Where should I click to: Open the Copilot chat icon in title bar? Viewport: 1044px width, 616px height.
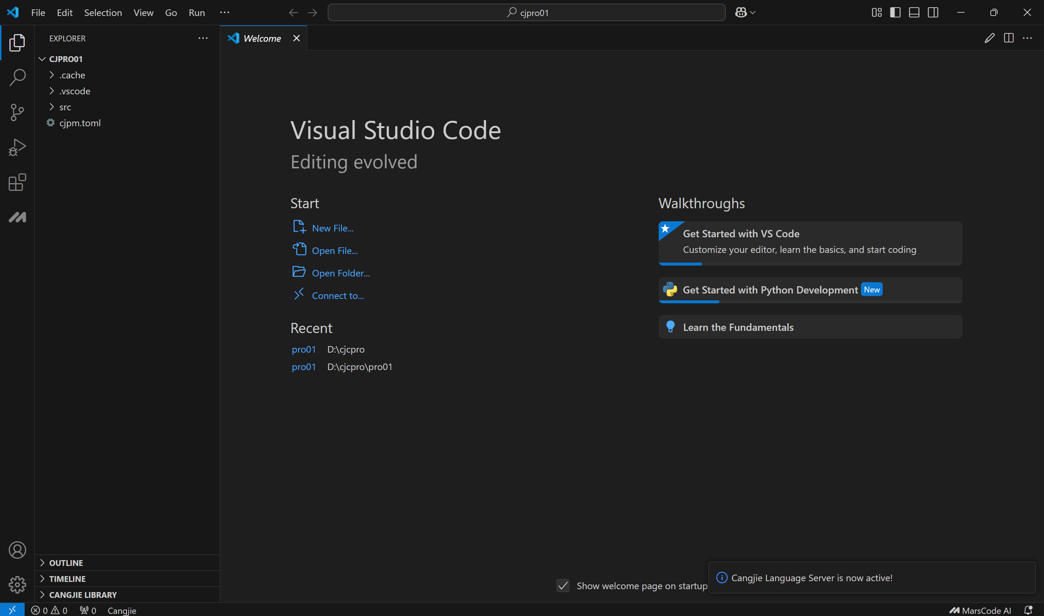(740, 12)
